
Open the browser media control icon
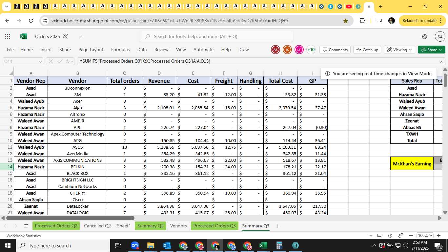click(x=380, y=20)
